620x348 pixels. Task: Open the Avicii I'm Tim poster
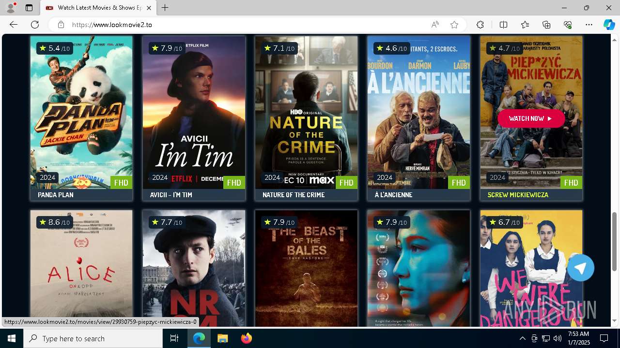pyautogui.click(x=194, y=112)
